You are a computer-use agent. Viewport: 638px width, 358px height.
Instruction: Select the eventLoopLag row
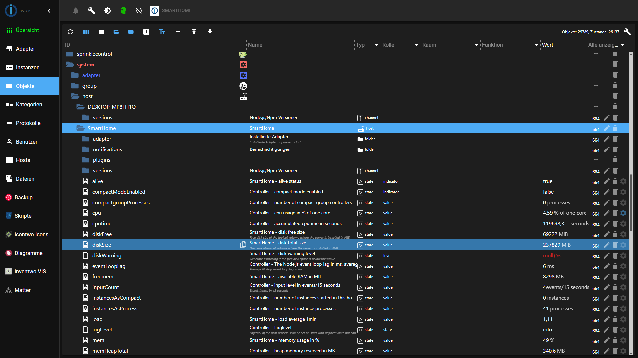click(346, 266)
